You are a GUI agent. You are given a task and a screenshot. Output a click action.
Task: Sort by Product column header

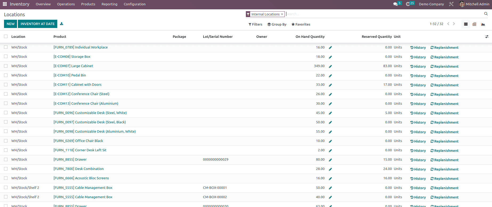click(60, 36)
